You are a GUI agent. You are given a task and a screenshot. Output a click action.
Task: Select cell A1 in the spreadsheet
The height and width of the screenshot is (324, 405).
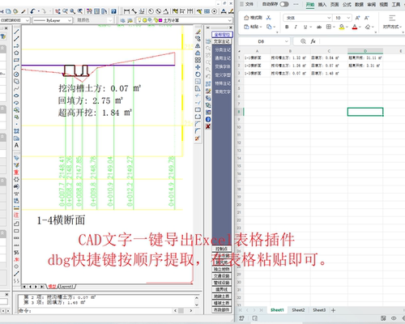pos(257,58)
